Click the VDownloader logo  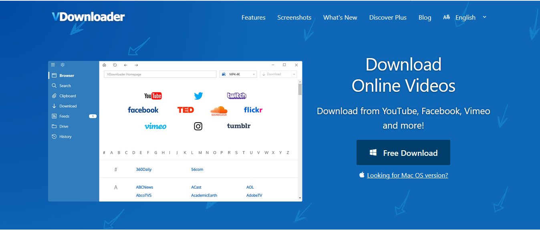(x=88, y=17)
